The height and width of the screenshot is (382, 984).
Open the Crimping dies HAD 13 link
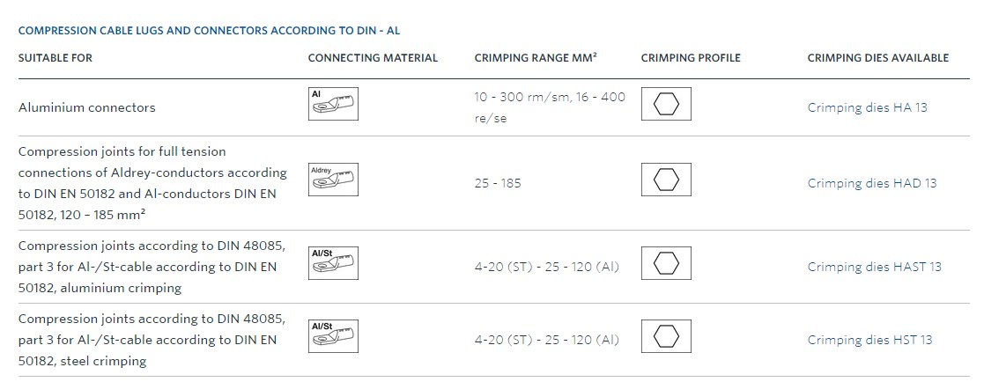[871, 183]
